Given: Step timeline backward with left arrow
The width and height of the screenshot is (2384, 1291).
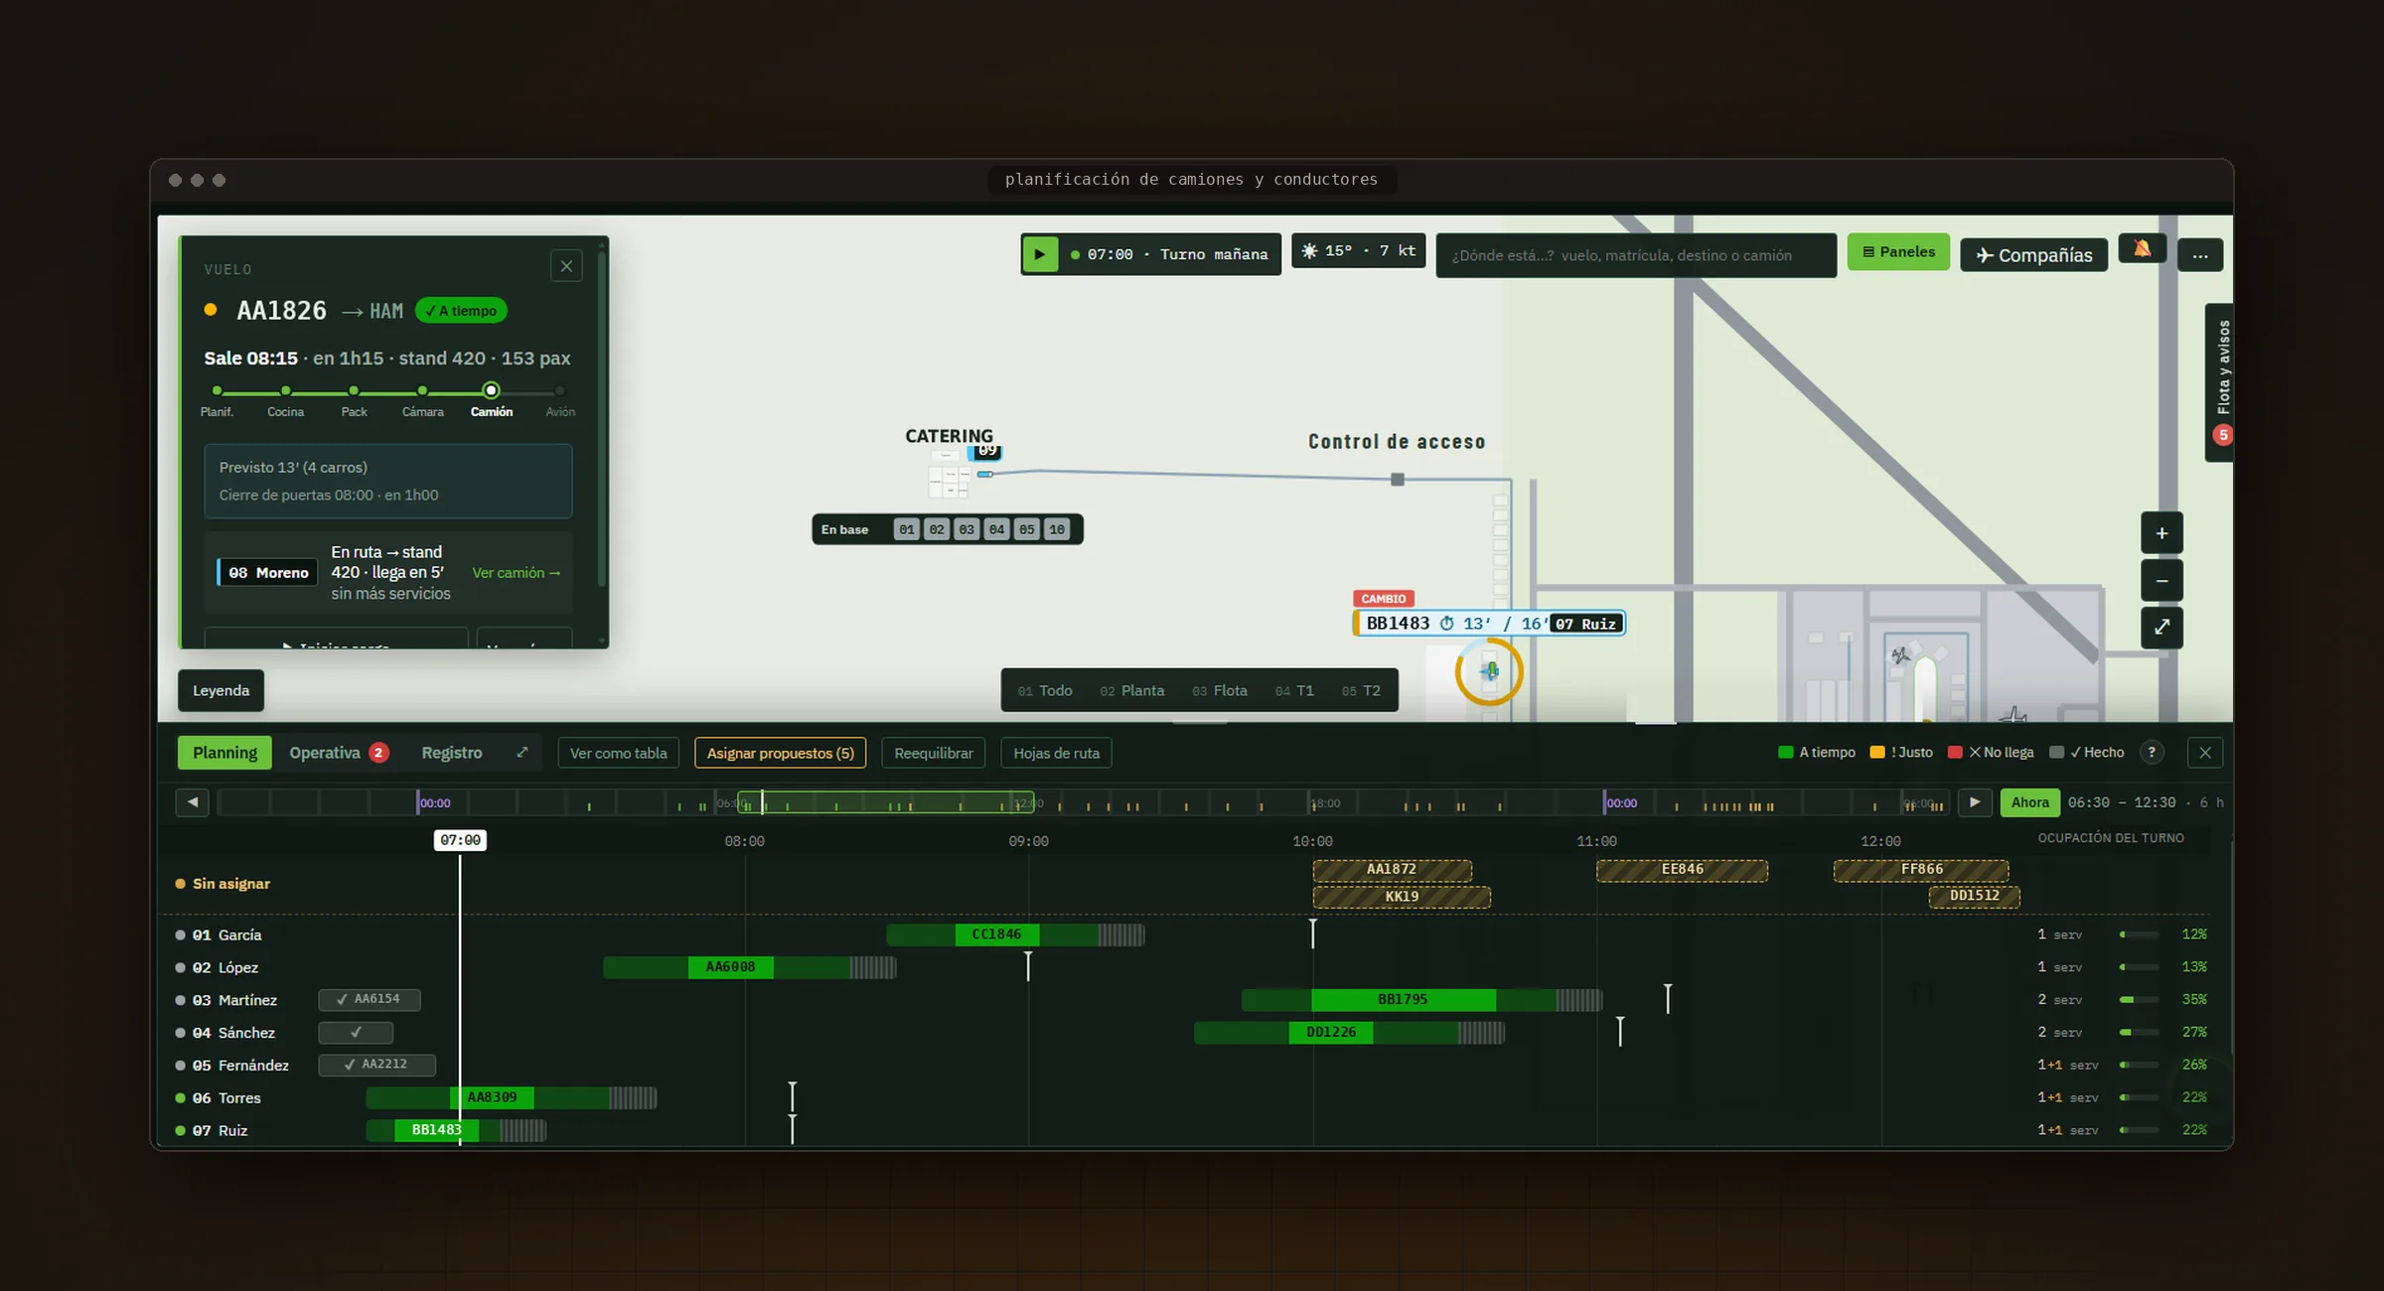Looking at the screenshot, I should 193,802.
